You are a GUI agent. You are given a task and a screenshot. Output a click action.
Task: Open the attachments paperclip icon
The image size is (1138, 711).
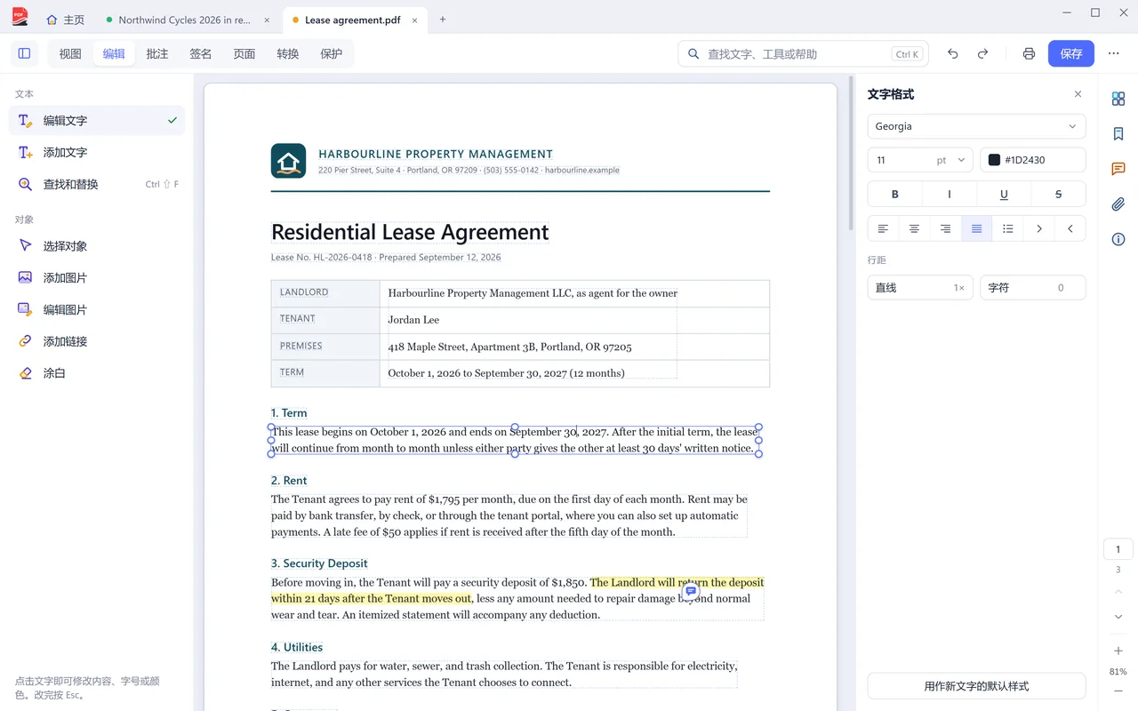pyautogui.click(x=1118, y=204)
